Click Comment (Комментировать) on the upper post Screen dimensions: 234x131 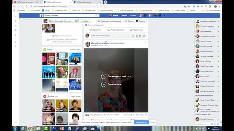coord(116,30)
